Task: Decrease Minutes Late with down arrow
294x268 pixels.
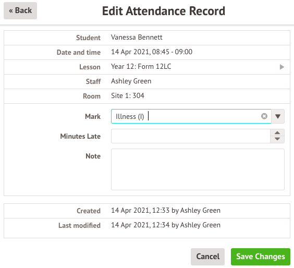Action: 277,139
